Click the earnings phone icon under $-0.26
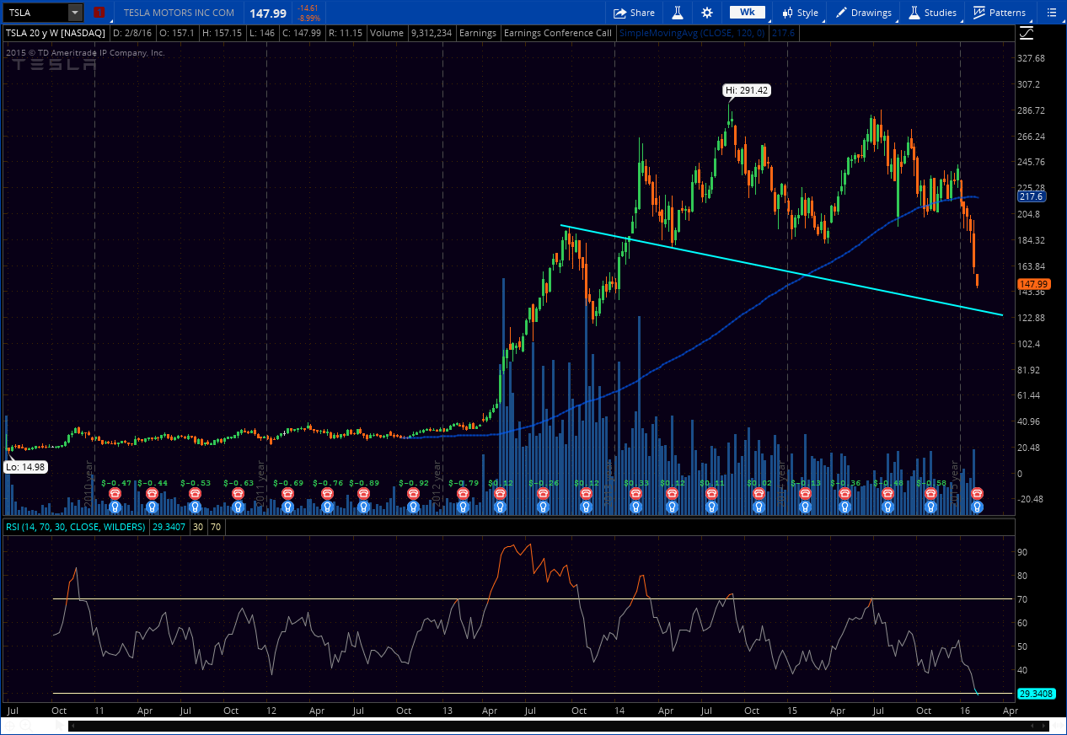The width and height of the screenshot is (1067, 735). pyautogui.click(x=543, y=493)
